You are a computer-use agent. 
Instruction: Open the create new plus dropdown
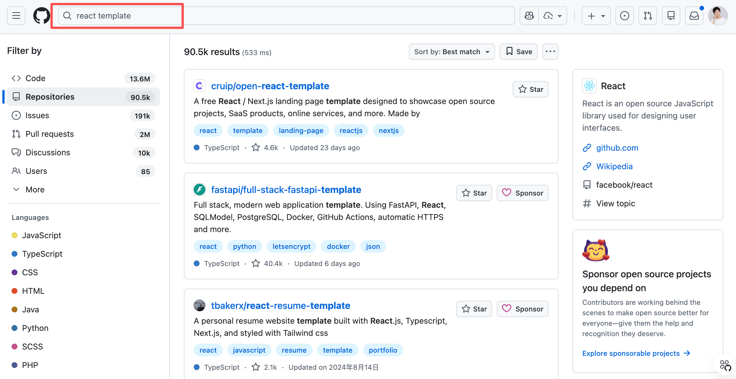point(596,16)
